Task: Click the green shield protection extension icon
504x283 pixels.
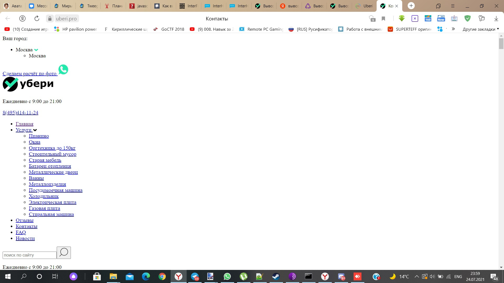Action: pos(467,18)
